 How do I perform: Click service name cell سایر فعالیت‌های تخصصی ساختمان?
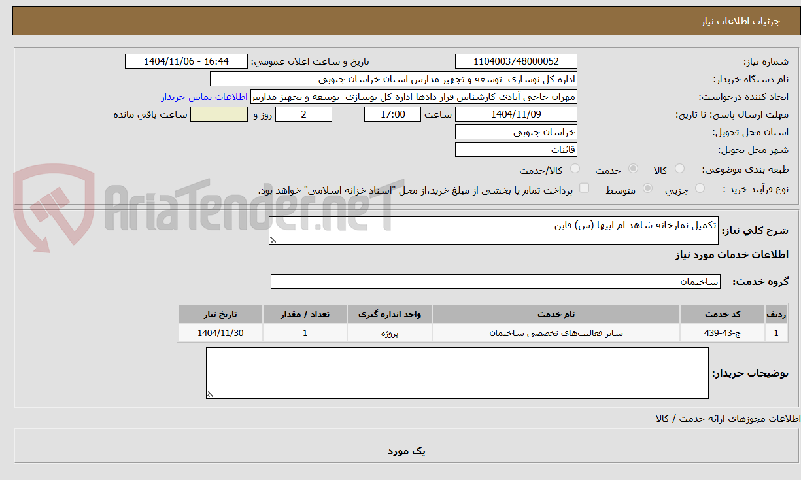tap(556, 334)
